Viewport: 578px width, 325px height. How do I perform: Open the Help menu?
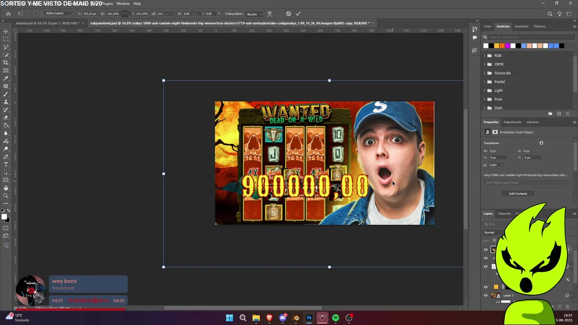(137, 4)
